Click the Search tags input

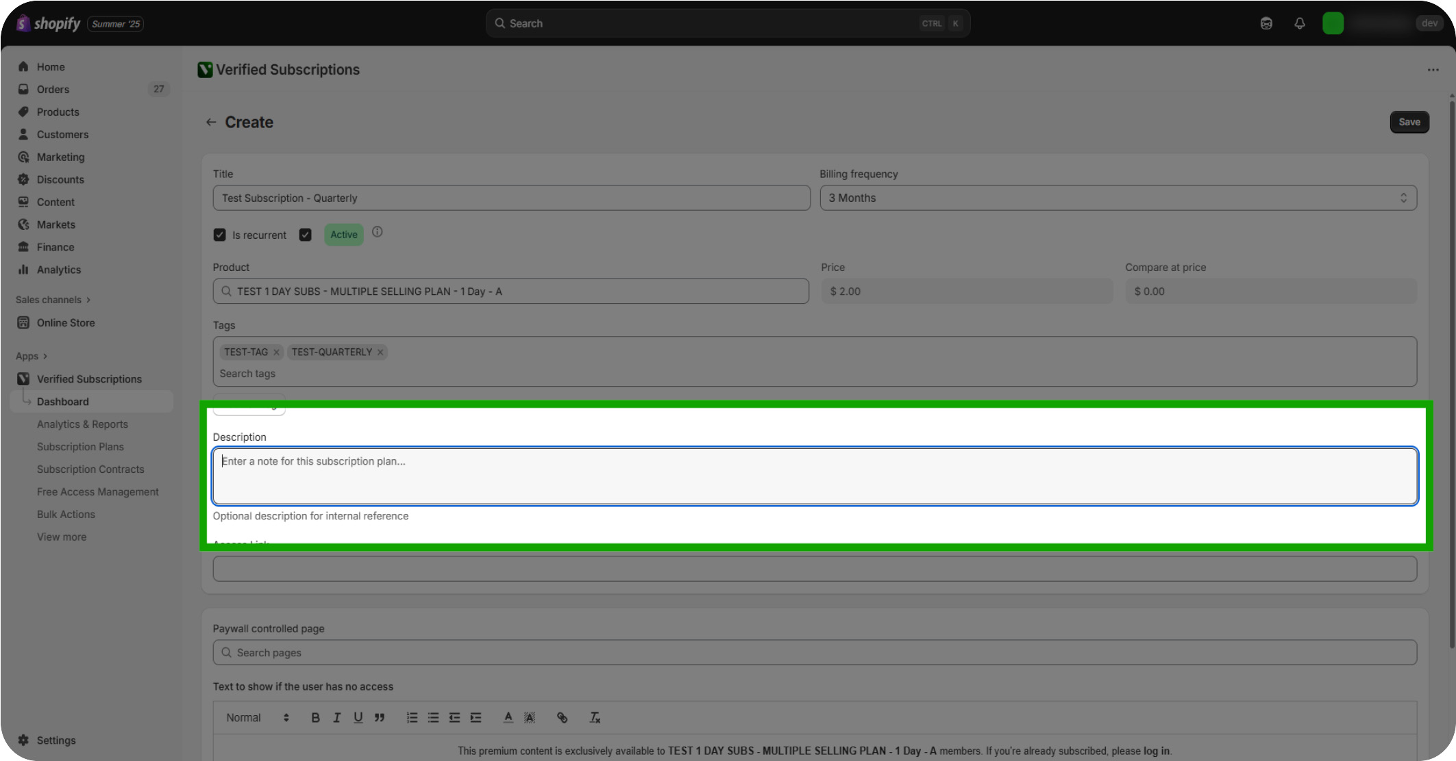point(815,374)
